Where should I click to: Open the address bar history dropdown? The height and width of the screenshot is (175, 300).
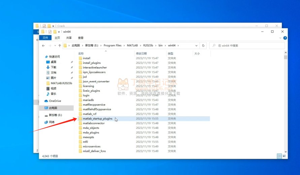pyautogui.click(x=197, y=45)
